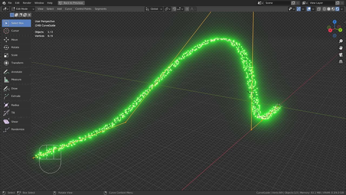
Task: Switch to solid shading mode
Action: [329, 9]
